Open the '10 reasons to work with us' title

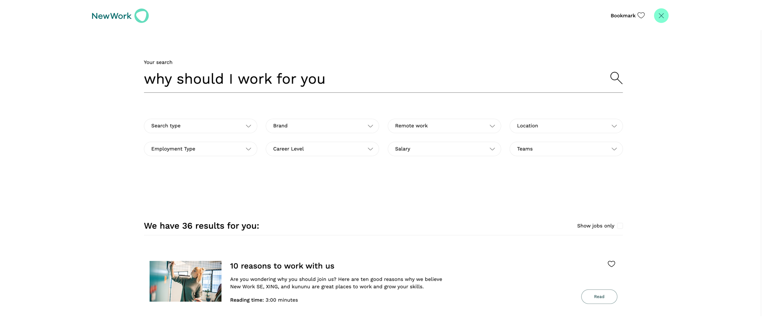tap(282, 266)
